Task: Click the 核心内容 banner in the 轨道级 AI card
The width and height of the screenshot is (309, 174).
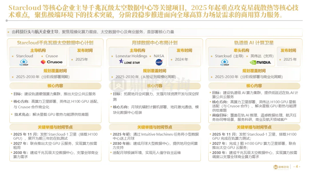Action: point(254,86)
